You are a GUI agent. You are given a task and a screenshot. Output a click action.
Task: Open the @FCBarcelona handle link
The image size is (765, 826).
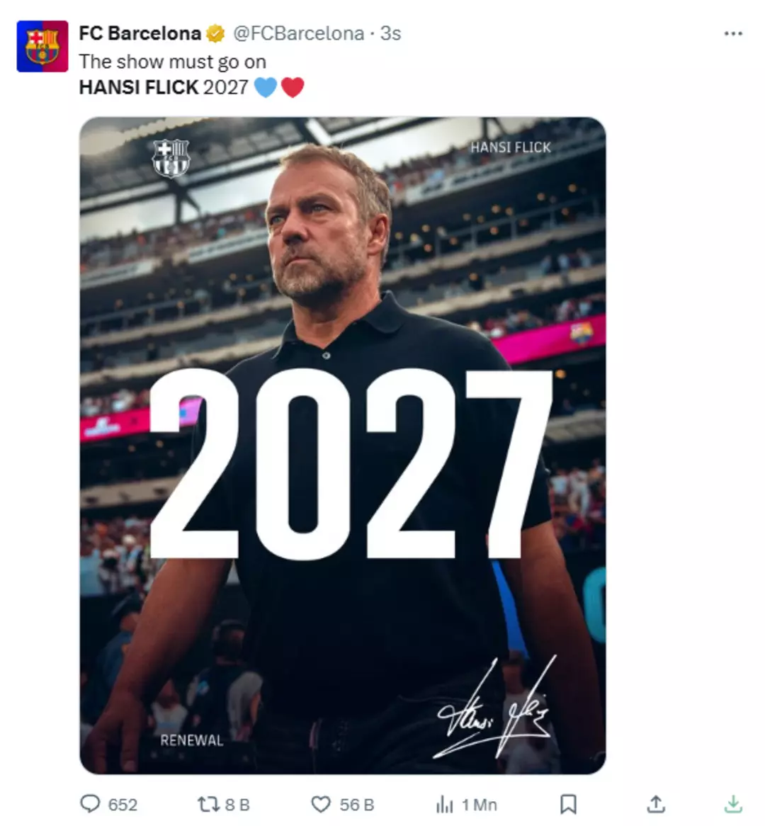(298, 33)
